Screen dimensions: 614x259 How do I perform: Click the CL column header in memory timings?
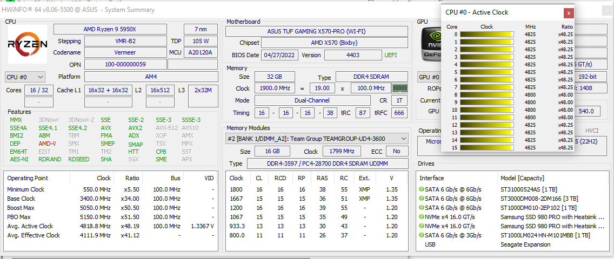(259, 178)
